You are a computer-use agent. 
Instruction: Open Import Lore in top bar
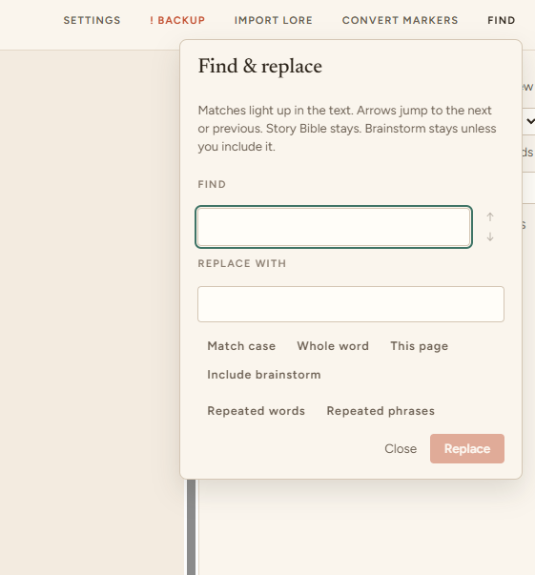click(x=273, y=20)
